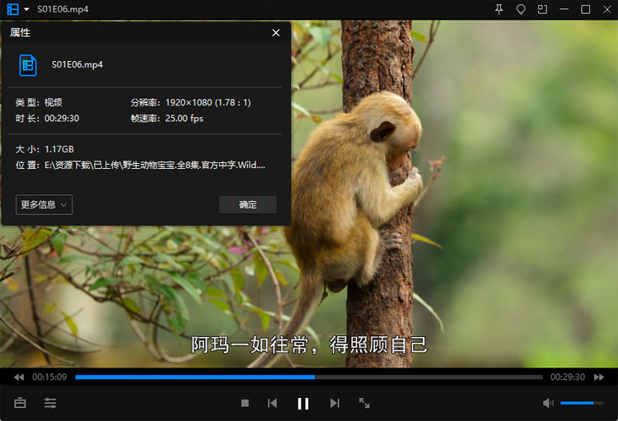618x421 pixels.
Task: Close the 属性 properties dialog
Action: [x=276, y=33]
